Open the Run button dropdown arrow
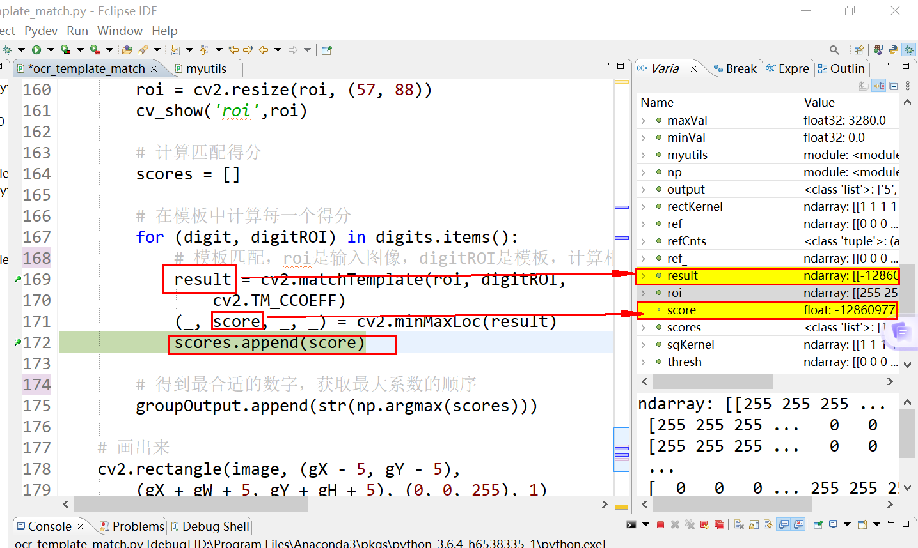The width and height of the screenshot is (918, 548). (x=51, y=50)
